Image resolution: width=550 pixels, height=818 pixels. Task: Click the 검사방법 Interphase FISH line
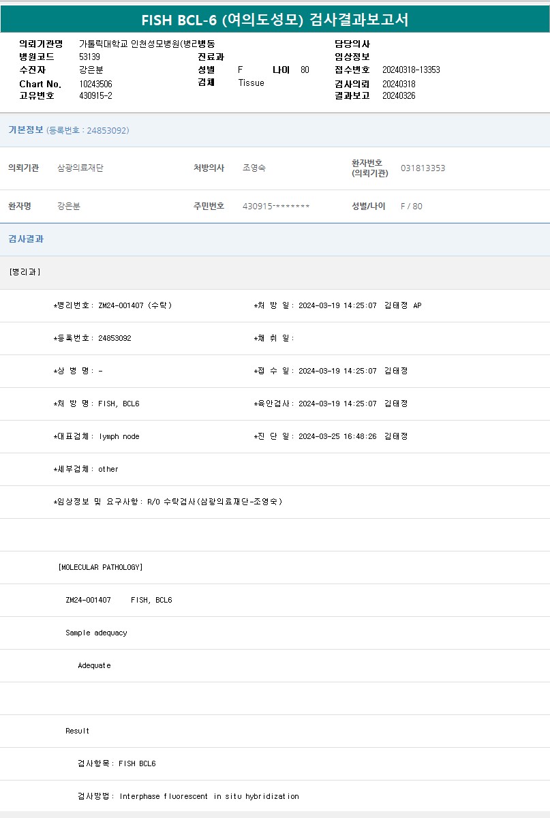tap(188, 796)
